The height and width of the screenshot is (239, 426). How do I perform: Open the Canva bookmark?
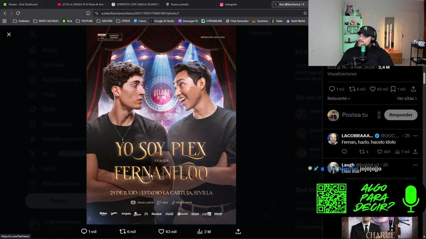point(140,21)
